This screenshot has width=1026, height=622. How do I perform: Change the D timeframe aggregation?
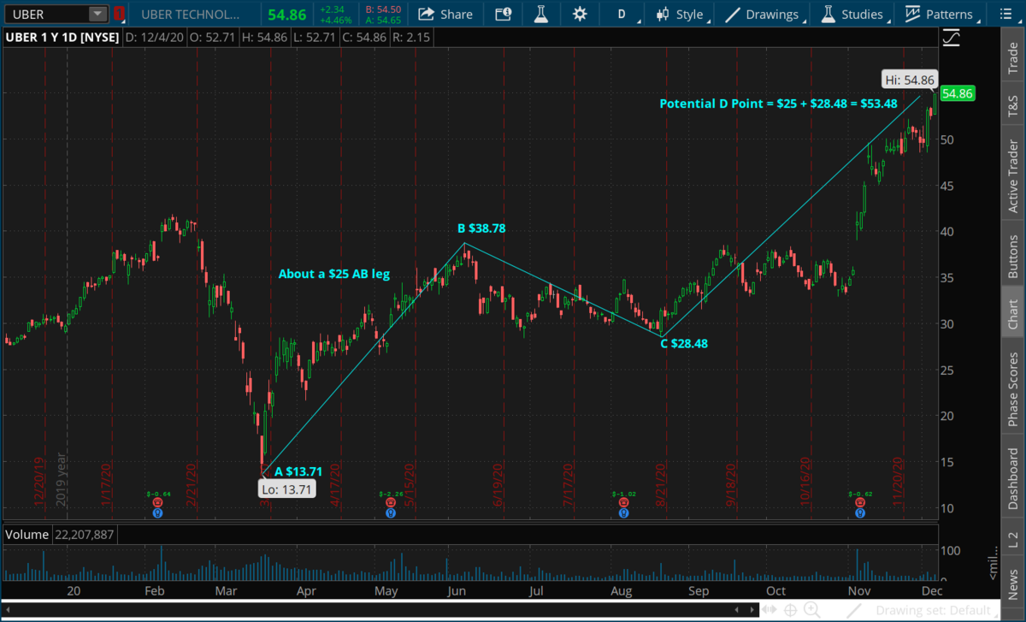tap(622, 14)
